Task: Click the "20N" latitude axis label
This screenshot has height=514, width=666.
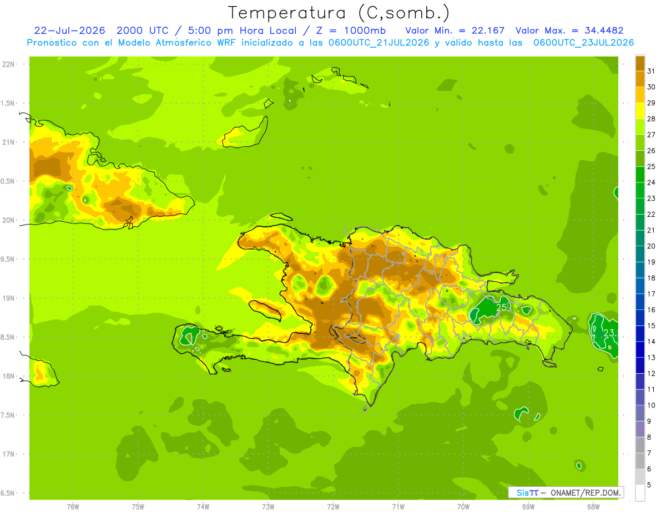Action: [9, 220]
